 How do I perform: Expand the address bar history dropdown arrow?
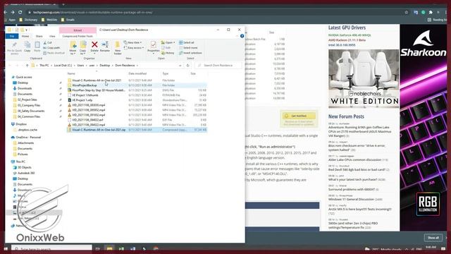(x=180, y=66)
